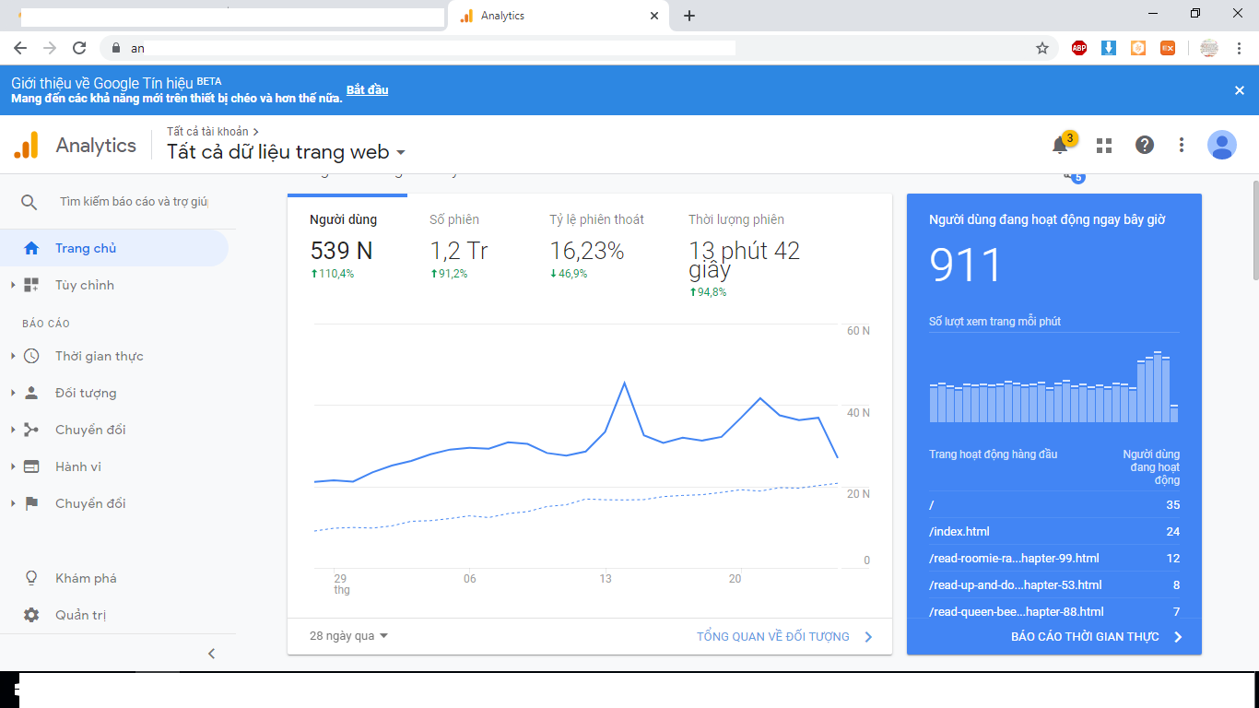Open Quản trị admin gear icon
Viewport: 1259px width, 708px height.
pyautogui.click(x=31, y=615)
